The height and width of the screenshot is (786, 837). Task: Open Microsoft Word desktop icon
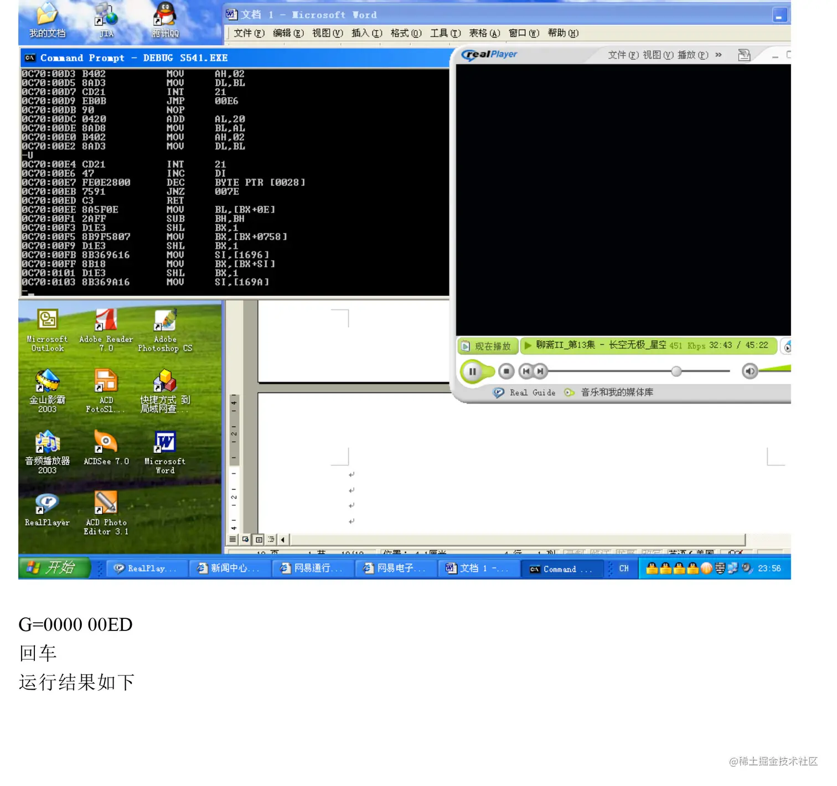tap(165, 452)
